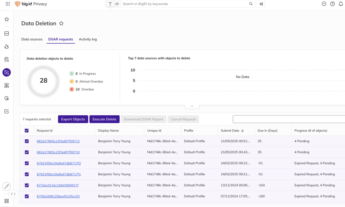Open the notifications bell
345x207 pixels.
point(341,4)
